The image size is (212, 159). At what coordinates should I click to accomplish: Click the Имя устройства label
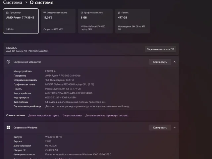coord(23,71)
